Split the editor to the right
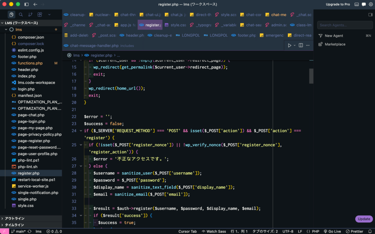The image size is (375, 234). pos(301,45)
